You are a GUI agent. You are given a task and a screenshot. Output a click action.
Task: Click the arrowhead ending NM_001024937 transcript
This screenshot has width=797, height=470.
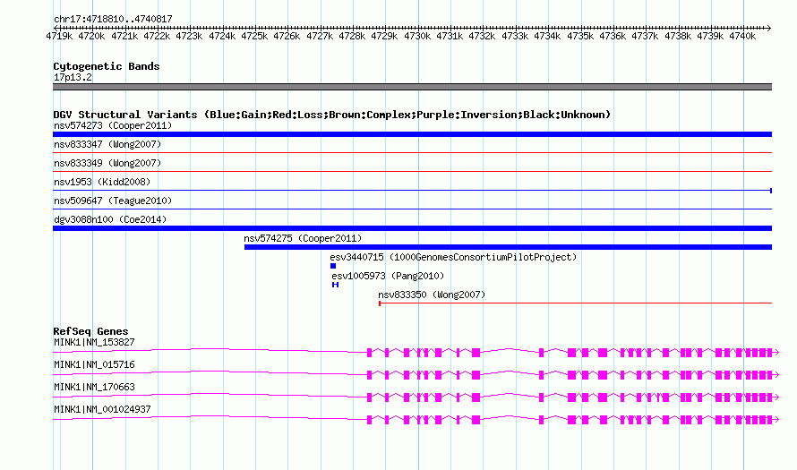776,420
